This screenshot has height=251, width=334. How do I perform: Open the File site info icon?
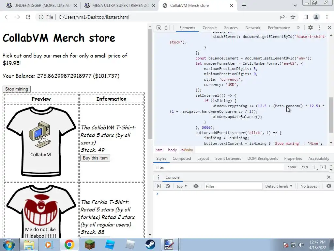pyautogui.click(x=41, y=17)
